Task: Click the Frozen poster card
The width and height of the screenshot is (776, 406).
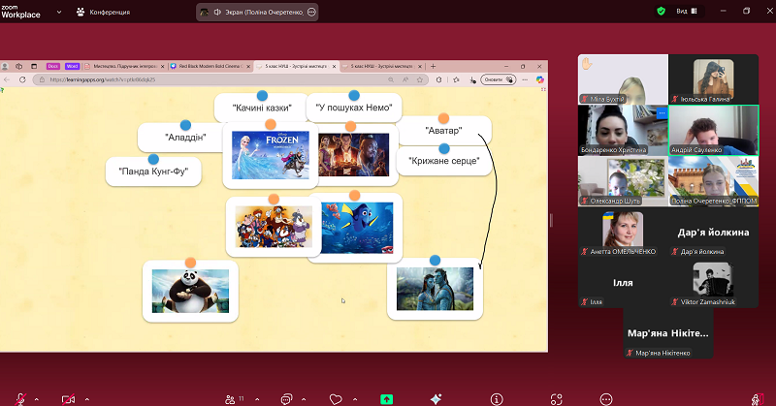Action: click(271, 155)
